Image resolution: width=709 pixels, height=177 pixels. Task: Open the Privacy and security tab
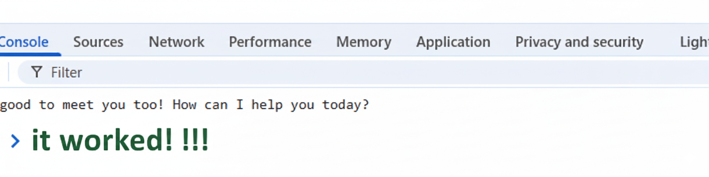[579, 42]
